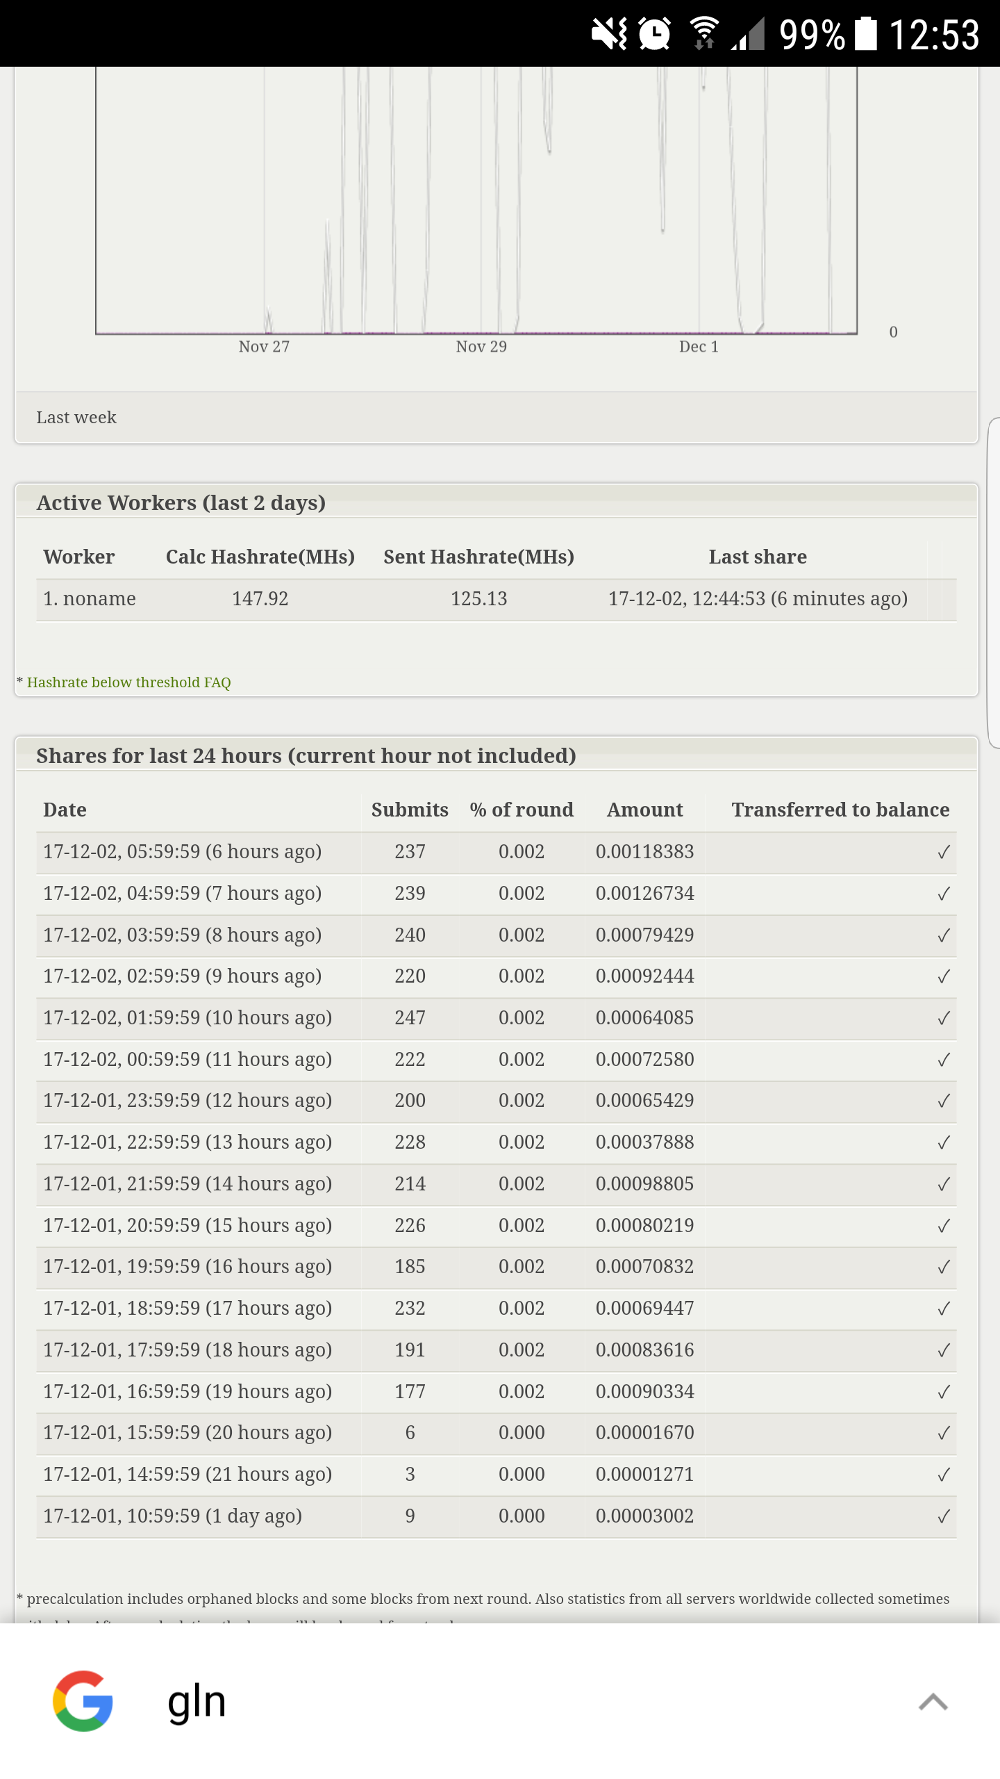Select date 17-12-01, 18:59:59 (17 hours ago)
1000x1779 pixels.
pos(187,1309)
